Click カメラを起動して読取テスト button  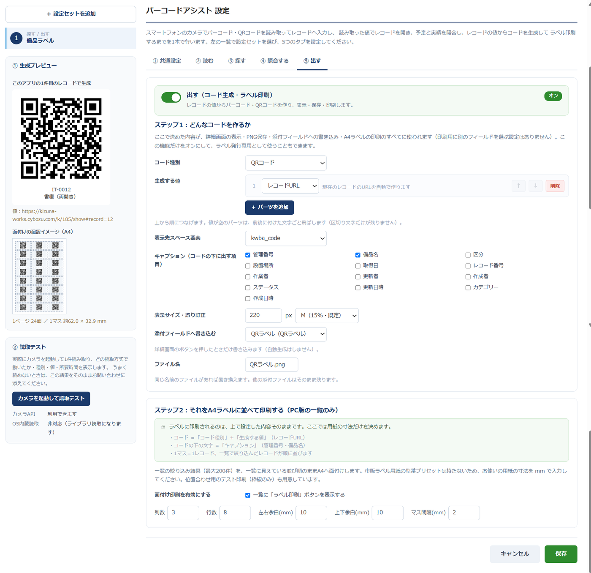(x=51, y=398)
